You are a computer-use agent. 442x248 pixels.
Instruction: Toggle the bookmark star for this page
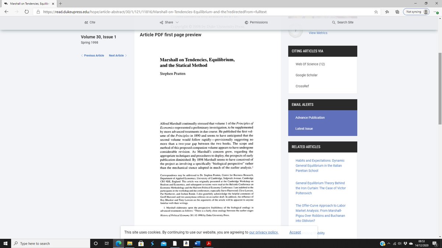click(376, 11)
